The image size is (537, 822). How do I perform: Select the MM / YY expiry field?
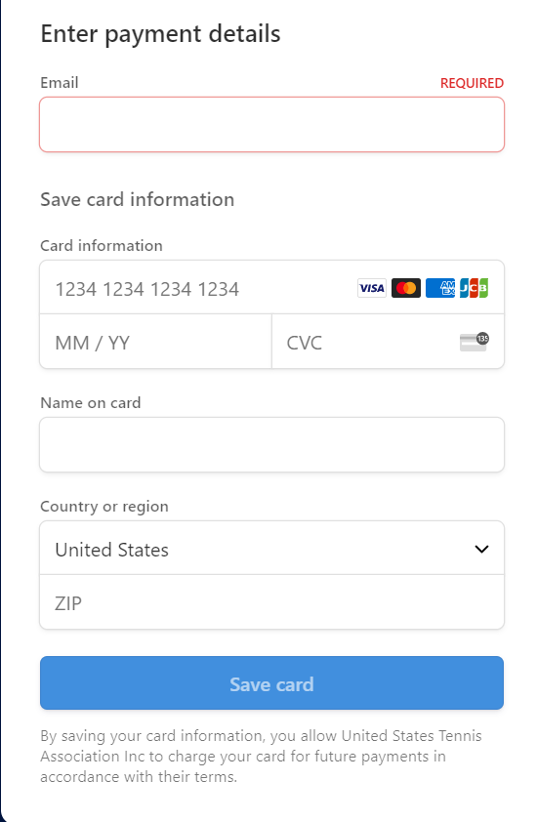156,342
